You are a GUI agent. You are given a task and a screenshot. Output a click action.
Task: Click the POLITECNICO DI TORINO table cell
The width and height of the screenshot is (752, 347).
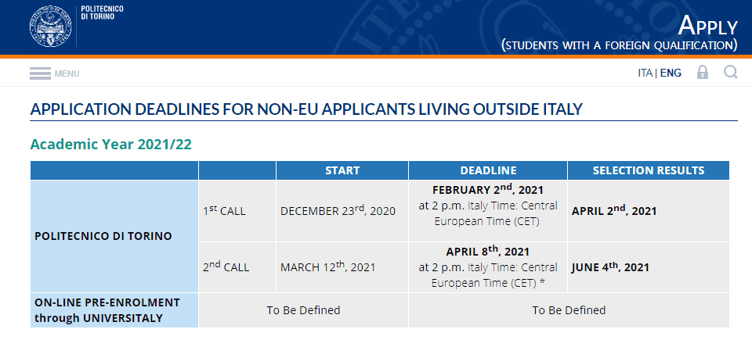[114, 237]
